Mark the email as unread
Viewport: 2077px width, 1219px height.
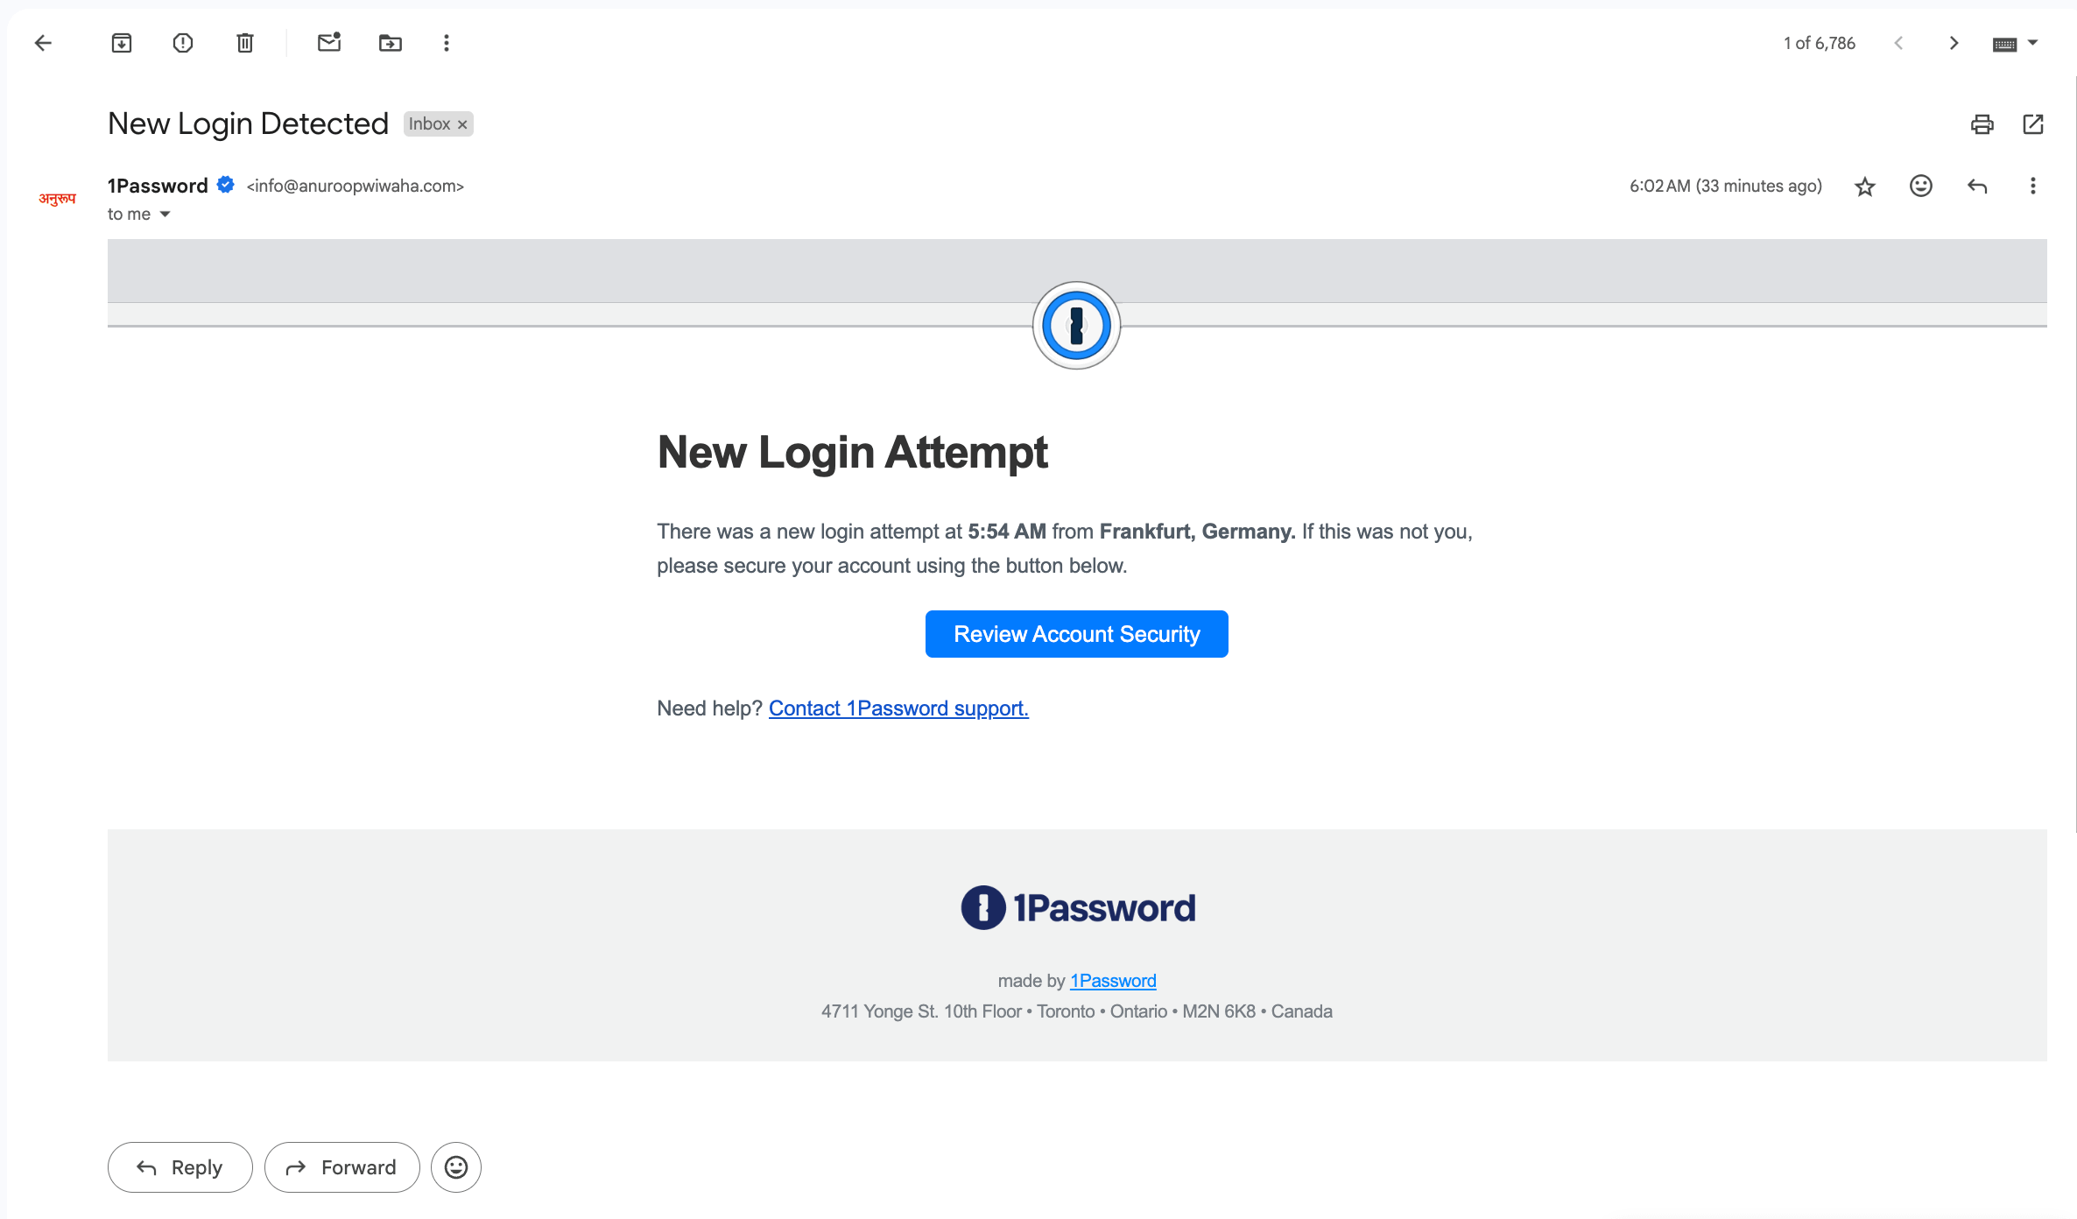click(x=329, y=43)
